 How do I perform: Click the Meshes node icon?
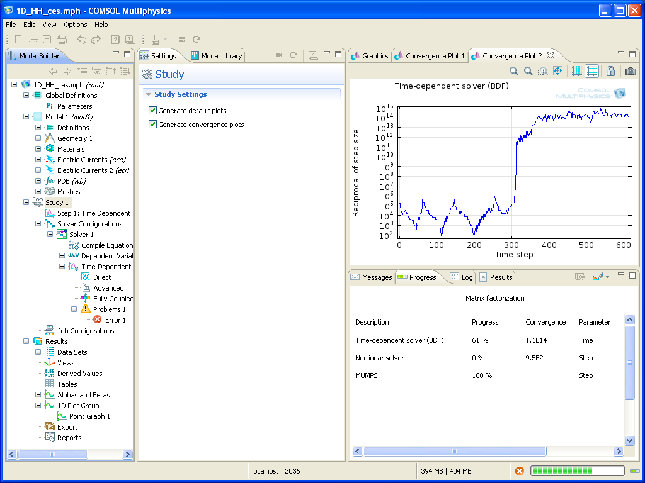pos(50,191)
